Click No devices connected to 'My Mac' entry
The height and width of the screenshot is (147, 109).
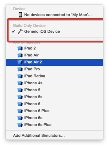(x=54, y=15)
